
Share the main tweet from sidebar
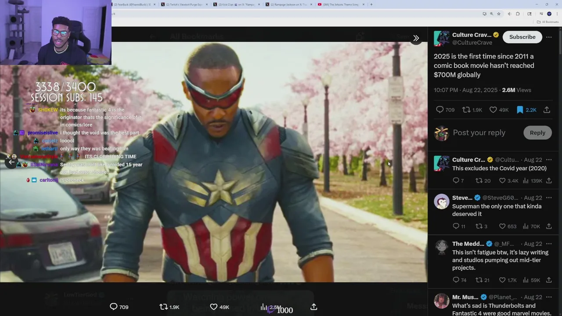(x=547, y=110)
